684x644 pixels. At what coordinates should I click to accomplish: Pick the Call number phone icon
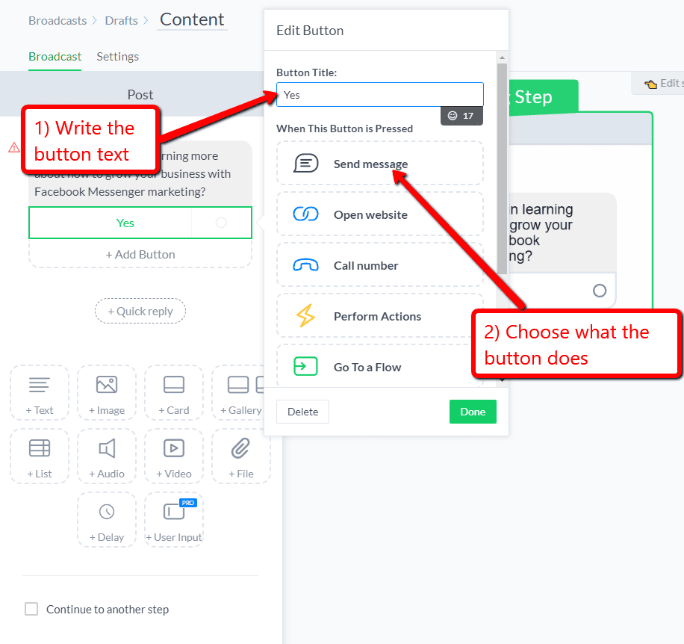point(306,265)
